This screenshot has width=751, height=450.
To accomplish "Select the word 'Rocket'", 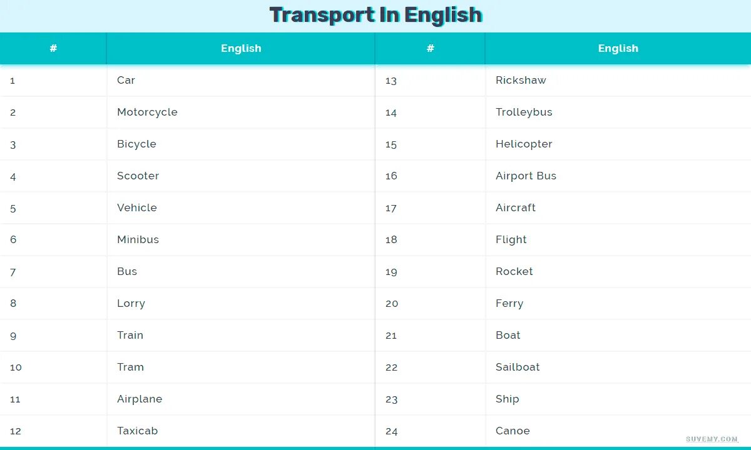I will [x=514, y=271].
